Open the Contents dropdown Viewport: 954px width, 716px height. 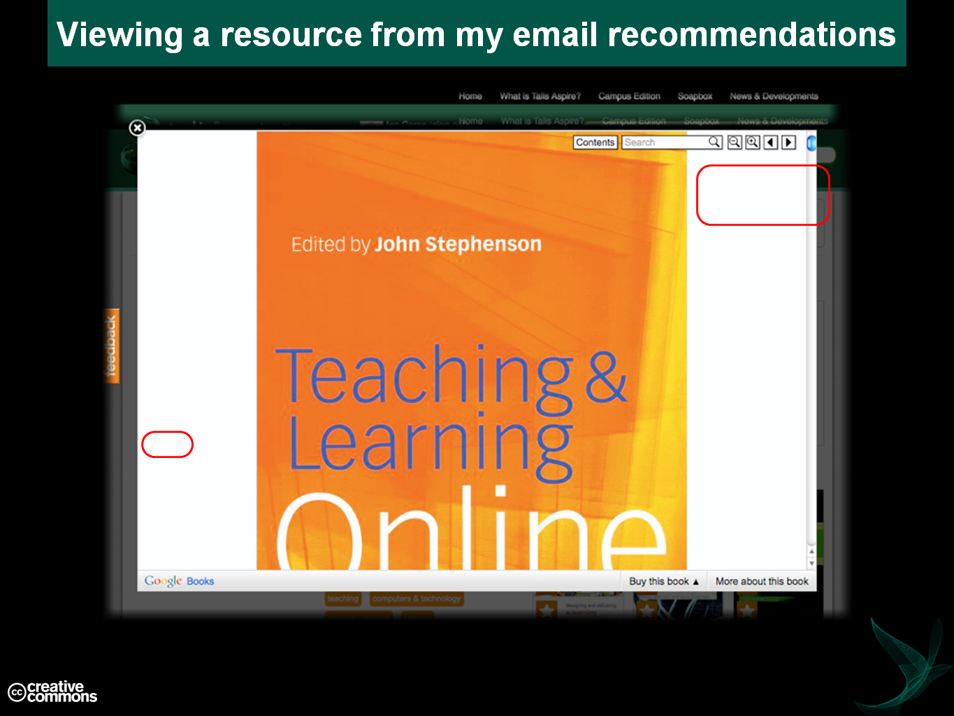coord(595,143)
